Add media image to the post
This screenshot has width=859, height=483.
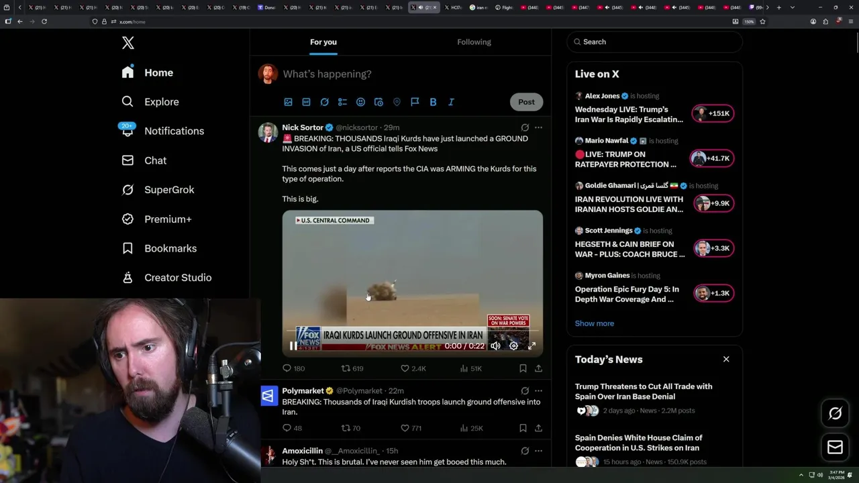click(x=288, y=102)
